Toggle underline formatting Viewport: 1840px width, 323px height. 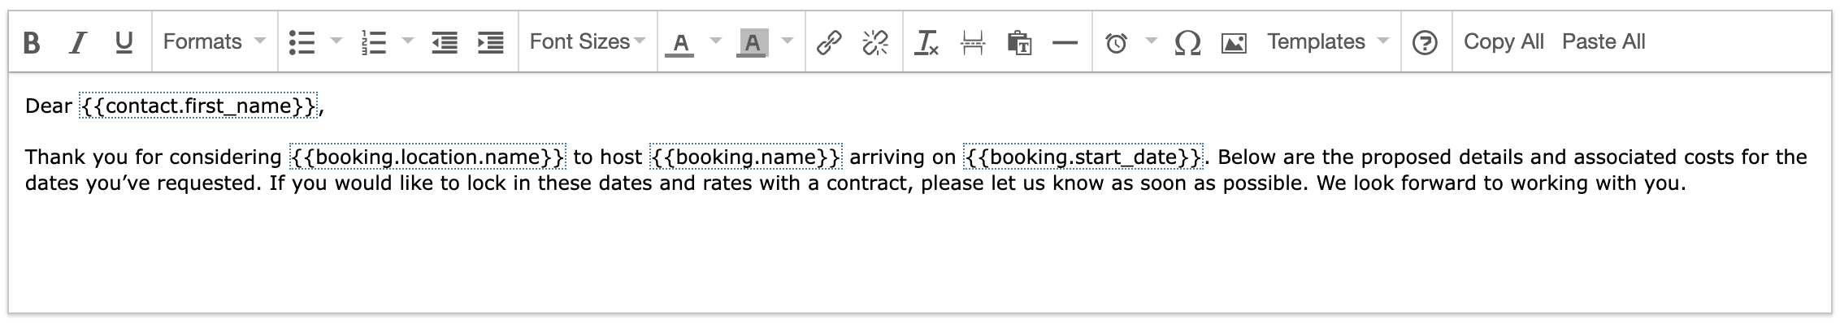pyautogui.click(x=124, y=42)
